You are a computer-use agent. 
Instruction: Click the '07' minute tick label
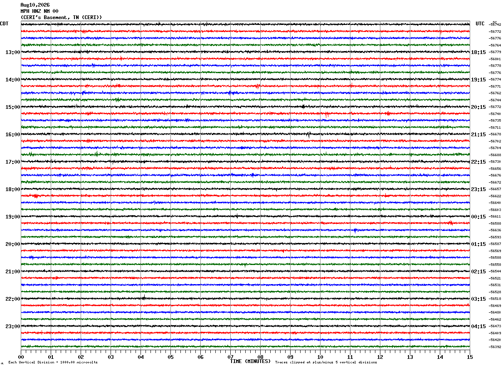[x=230, y=357]
